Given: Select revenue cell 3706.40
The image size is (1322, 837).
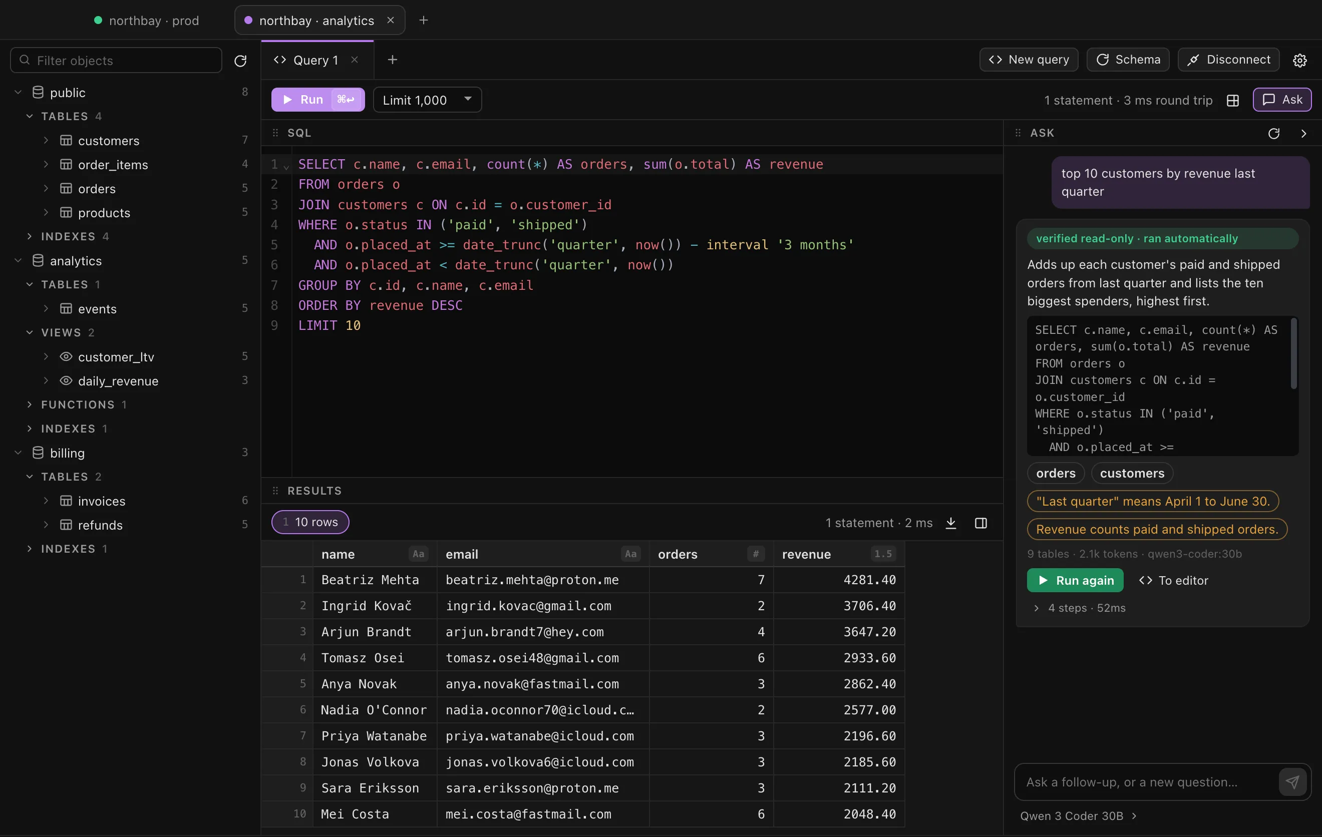Looking at the screenshot, I should click(x=839, y=606).
